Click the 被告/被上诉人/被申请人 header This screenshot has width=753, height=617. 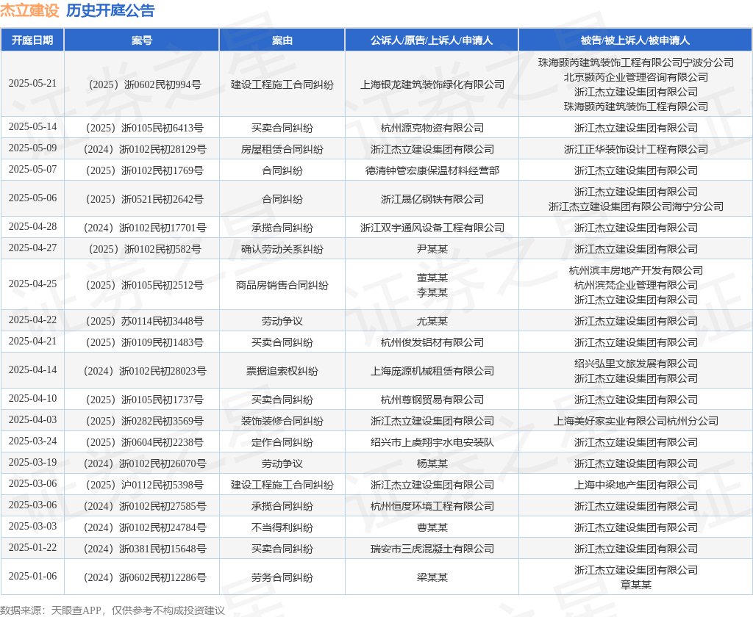(x=635, y=40)
